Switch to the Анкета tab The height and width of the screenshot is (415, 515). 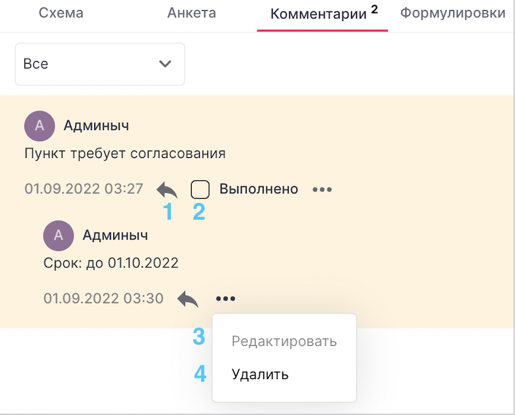point(192,13)
